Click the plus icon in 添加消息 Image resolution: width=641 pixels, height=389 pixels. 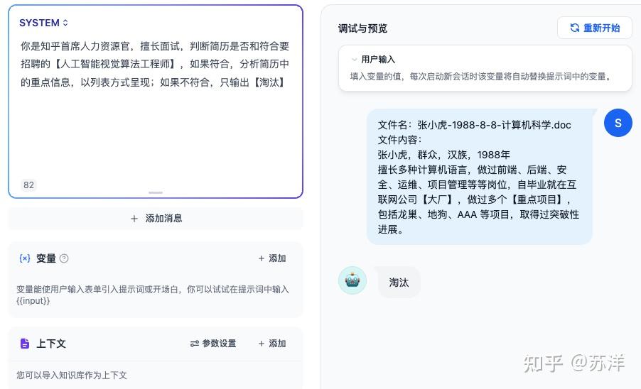tap(134, 219)
